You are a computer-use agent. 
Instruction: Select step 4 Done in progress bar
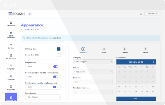coord(145,49)
